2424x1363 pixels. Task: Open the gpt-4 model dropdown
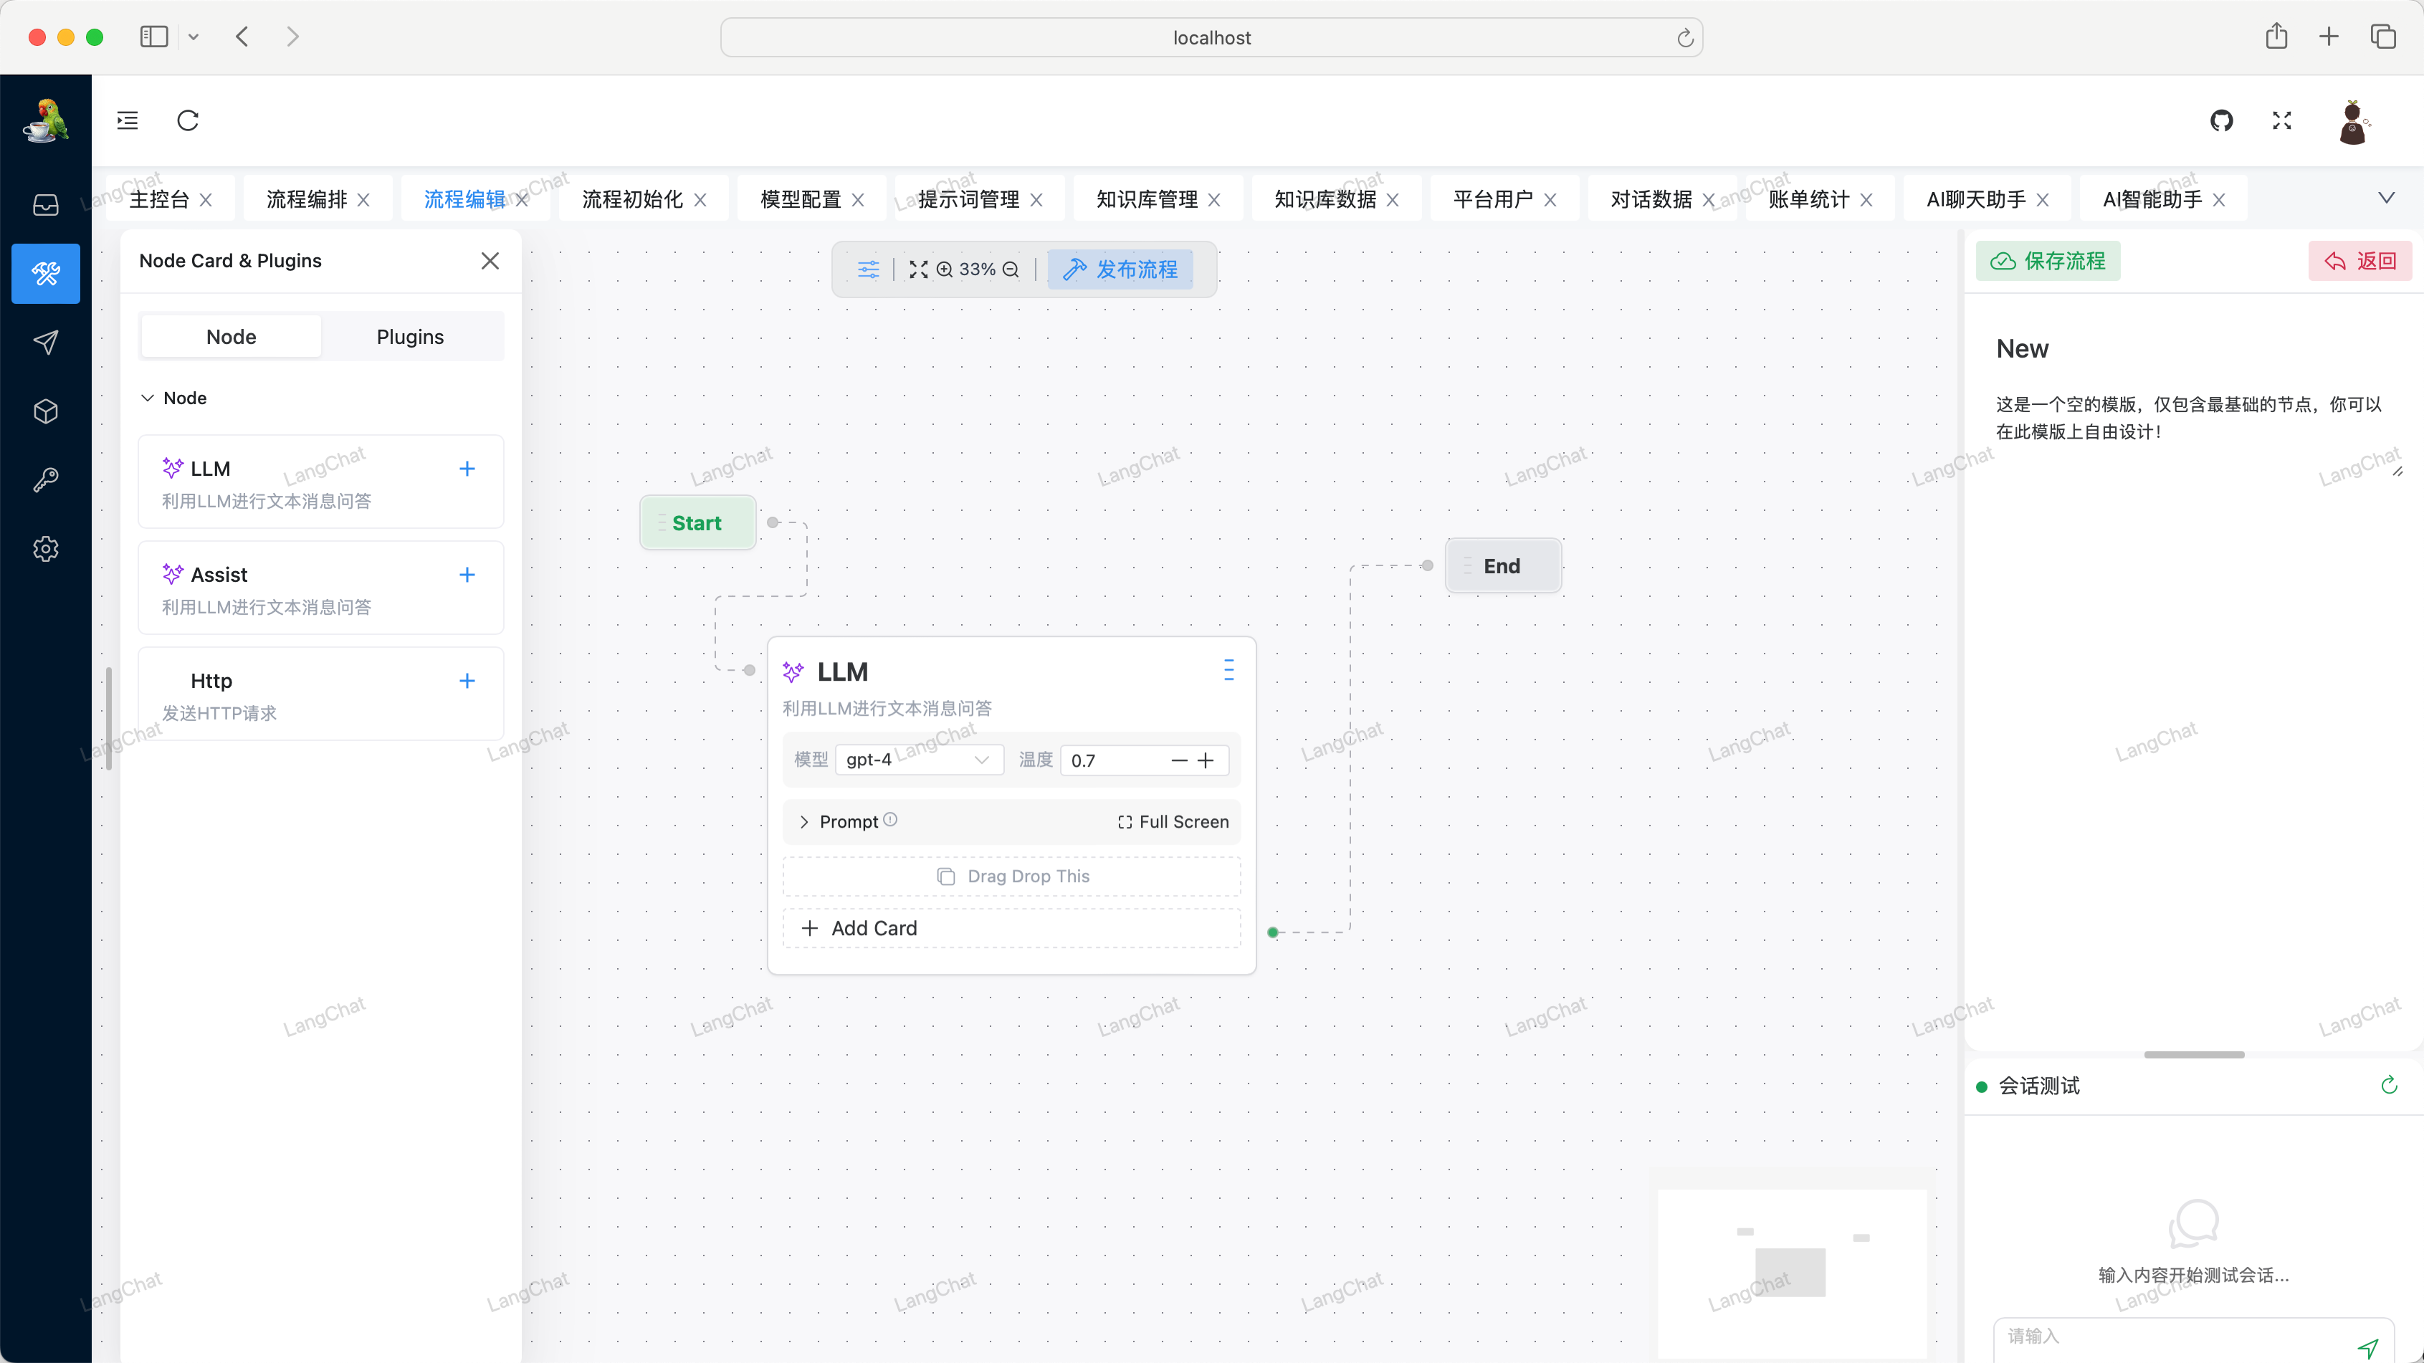click(918, 759)
